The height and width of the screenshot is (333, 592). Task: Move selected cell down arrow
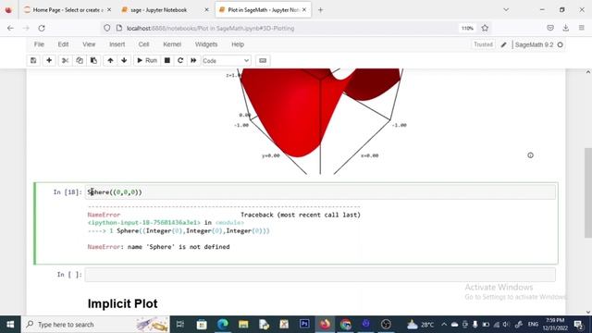pos(124,60)
